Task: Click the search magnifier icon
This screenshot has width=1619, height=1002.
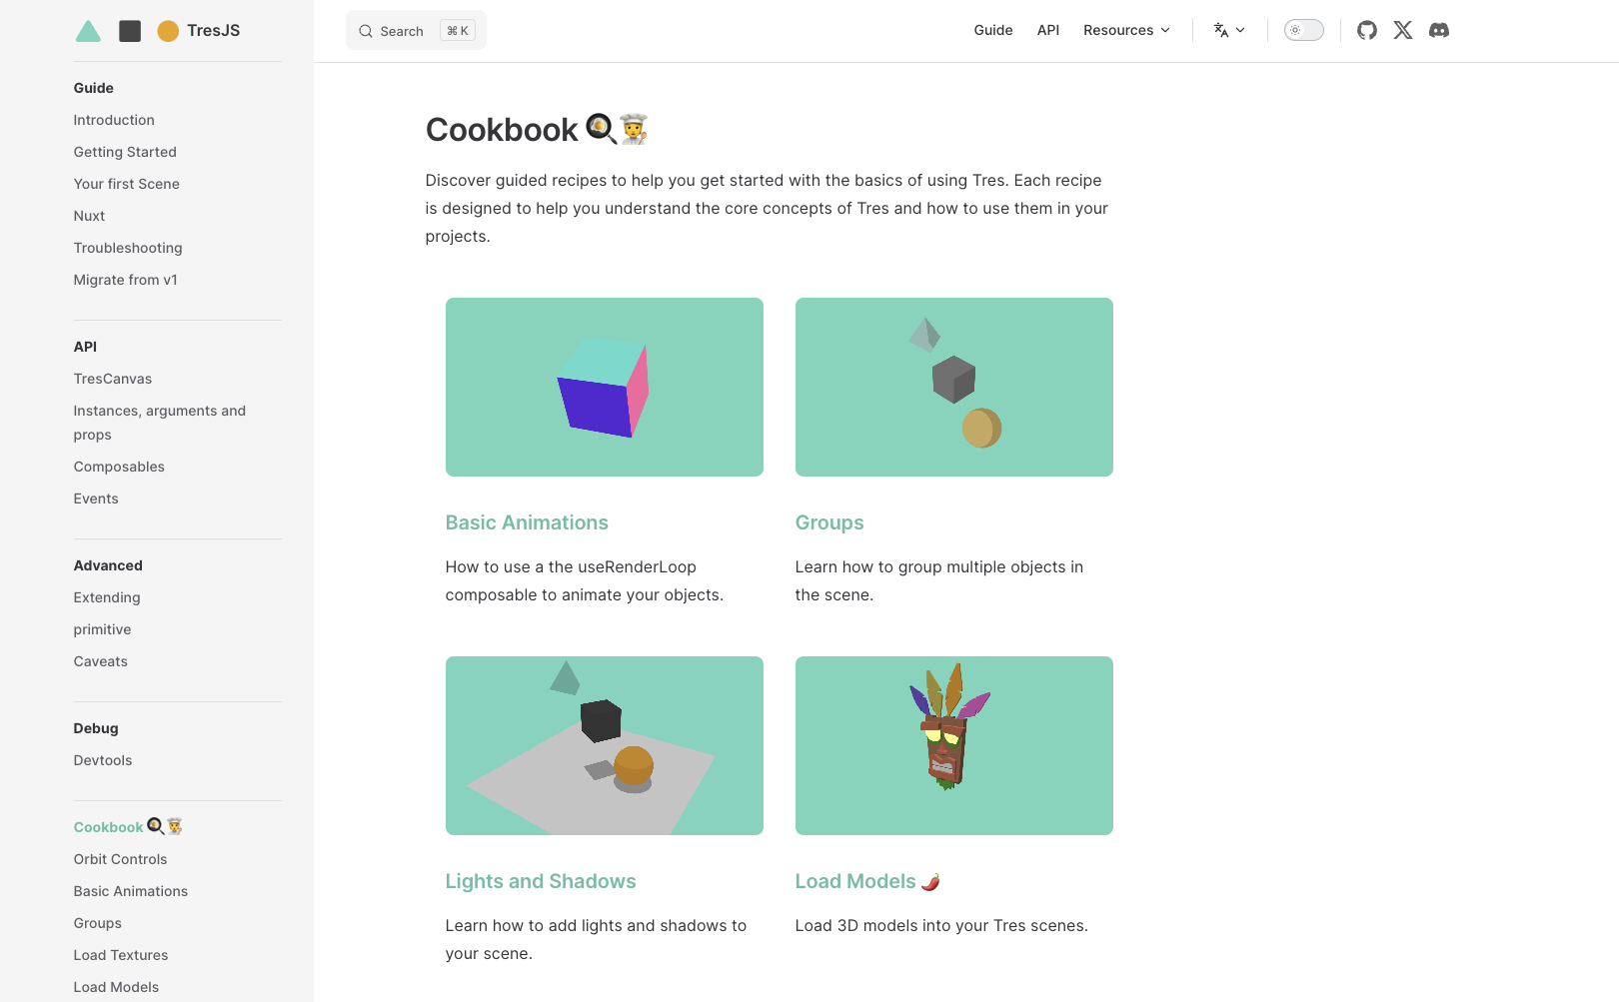Action: 366,31
